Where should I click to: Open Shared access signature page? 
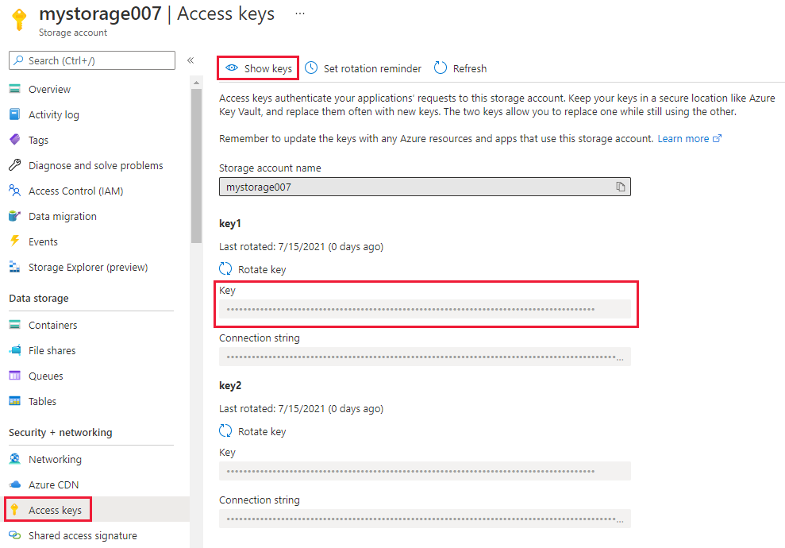click(x=83, y=535)
